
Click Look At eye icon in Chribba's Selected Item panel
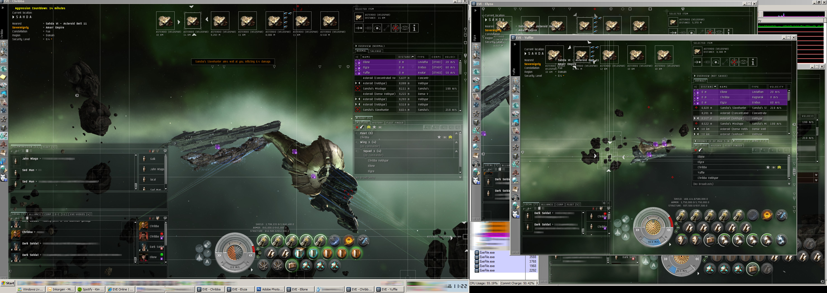405,28
